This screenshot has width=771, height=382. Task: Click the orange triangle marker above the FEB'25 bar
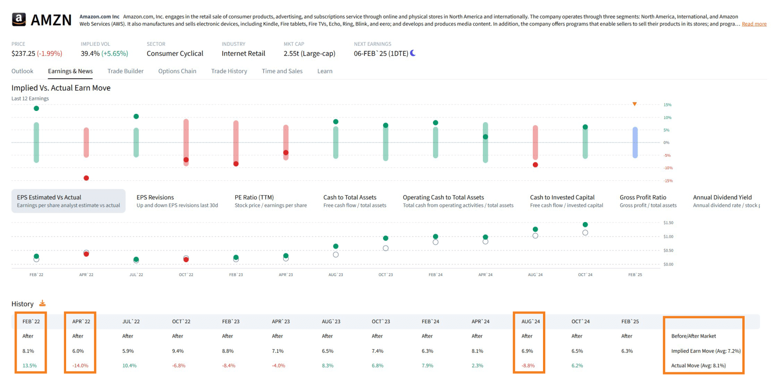tap(635, 104)
